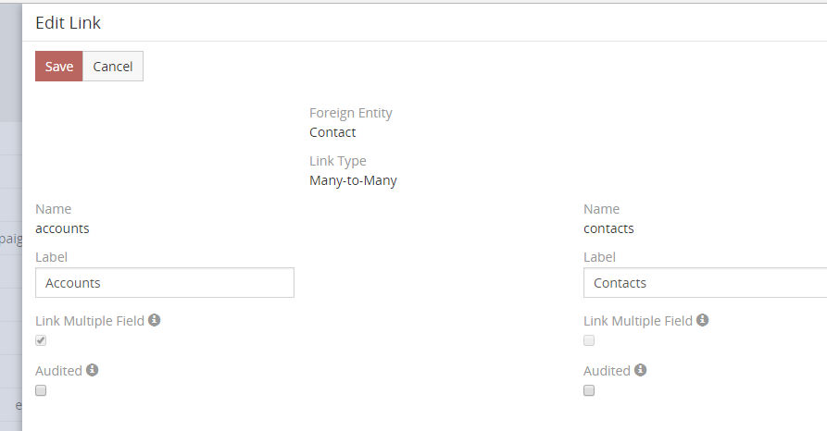Click the Edit Link dialog title
The height and width of the screenshot is (431, 827).
coord(68,23)
